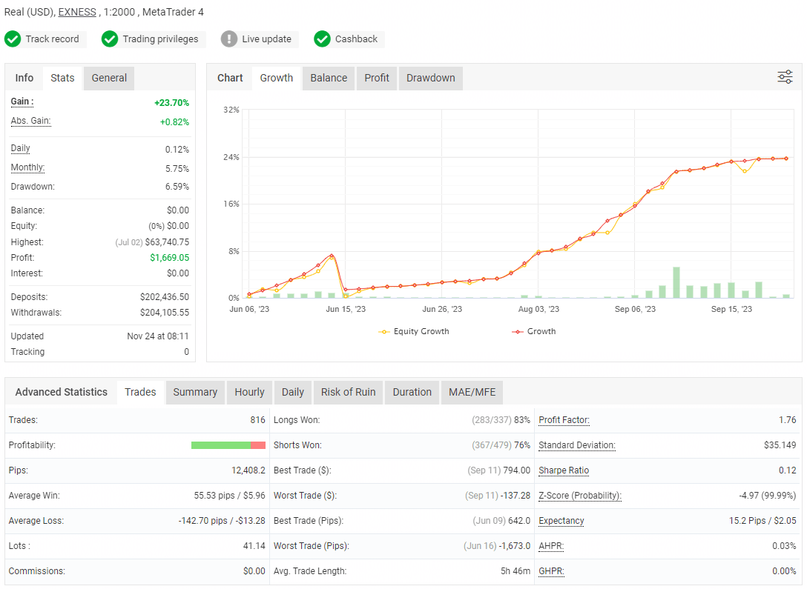
Task: Click the Trading privileges verification badge icon
Action: click(x=111, y=39)
